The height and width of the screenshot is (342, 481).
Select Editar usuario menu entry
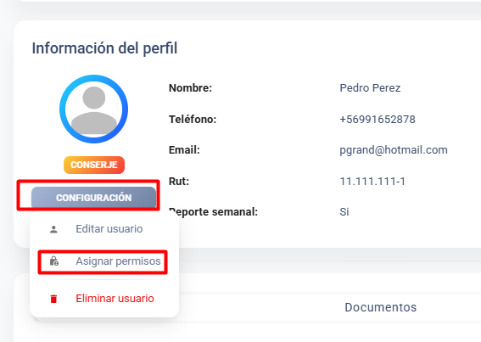pos(104,229)
